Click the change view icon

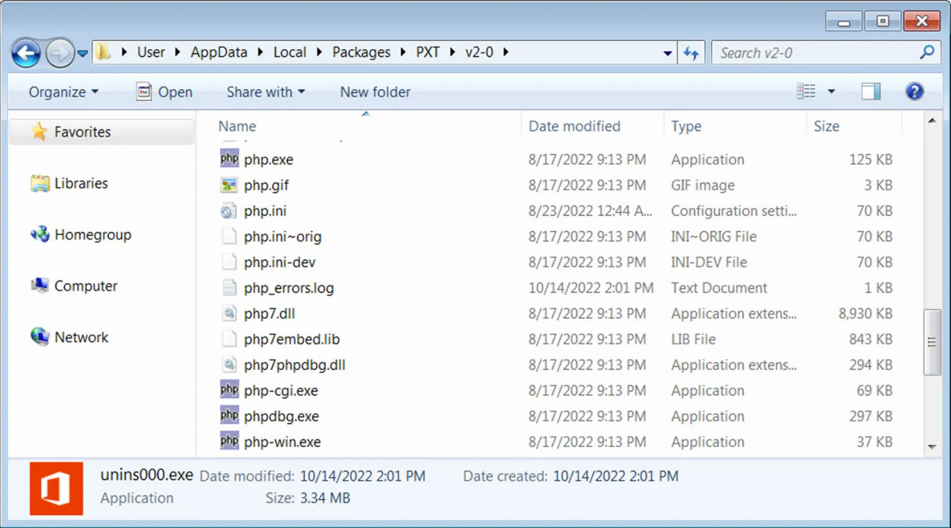pos(806,92)
